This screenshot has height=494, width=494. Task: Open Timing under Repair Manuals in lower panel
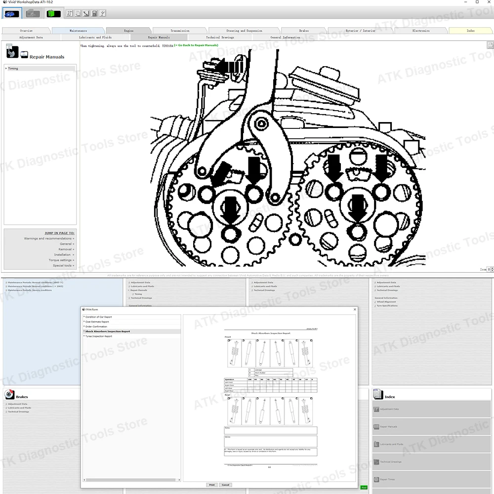(x=138, y=294)
